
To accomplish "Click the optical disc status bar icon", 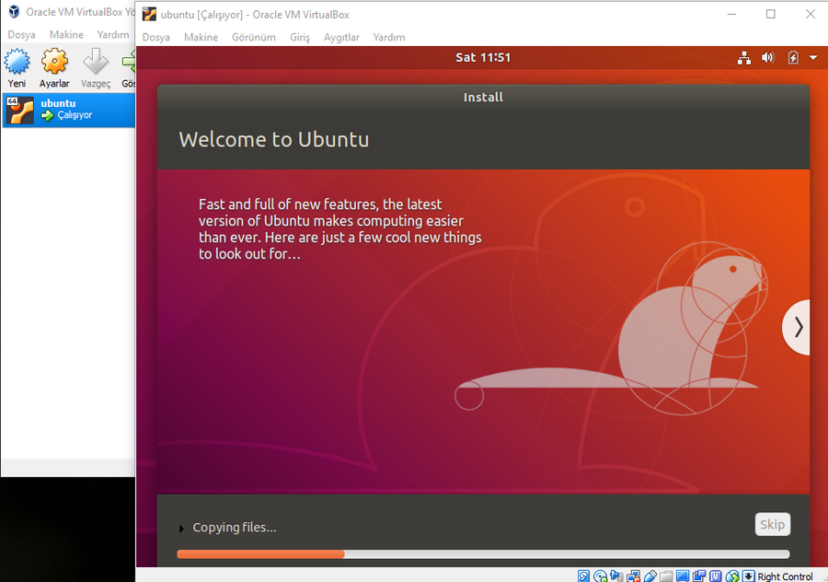I will (601, 576).
